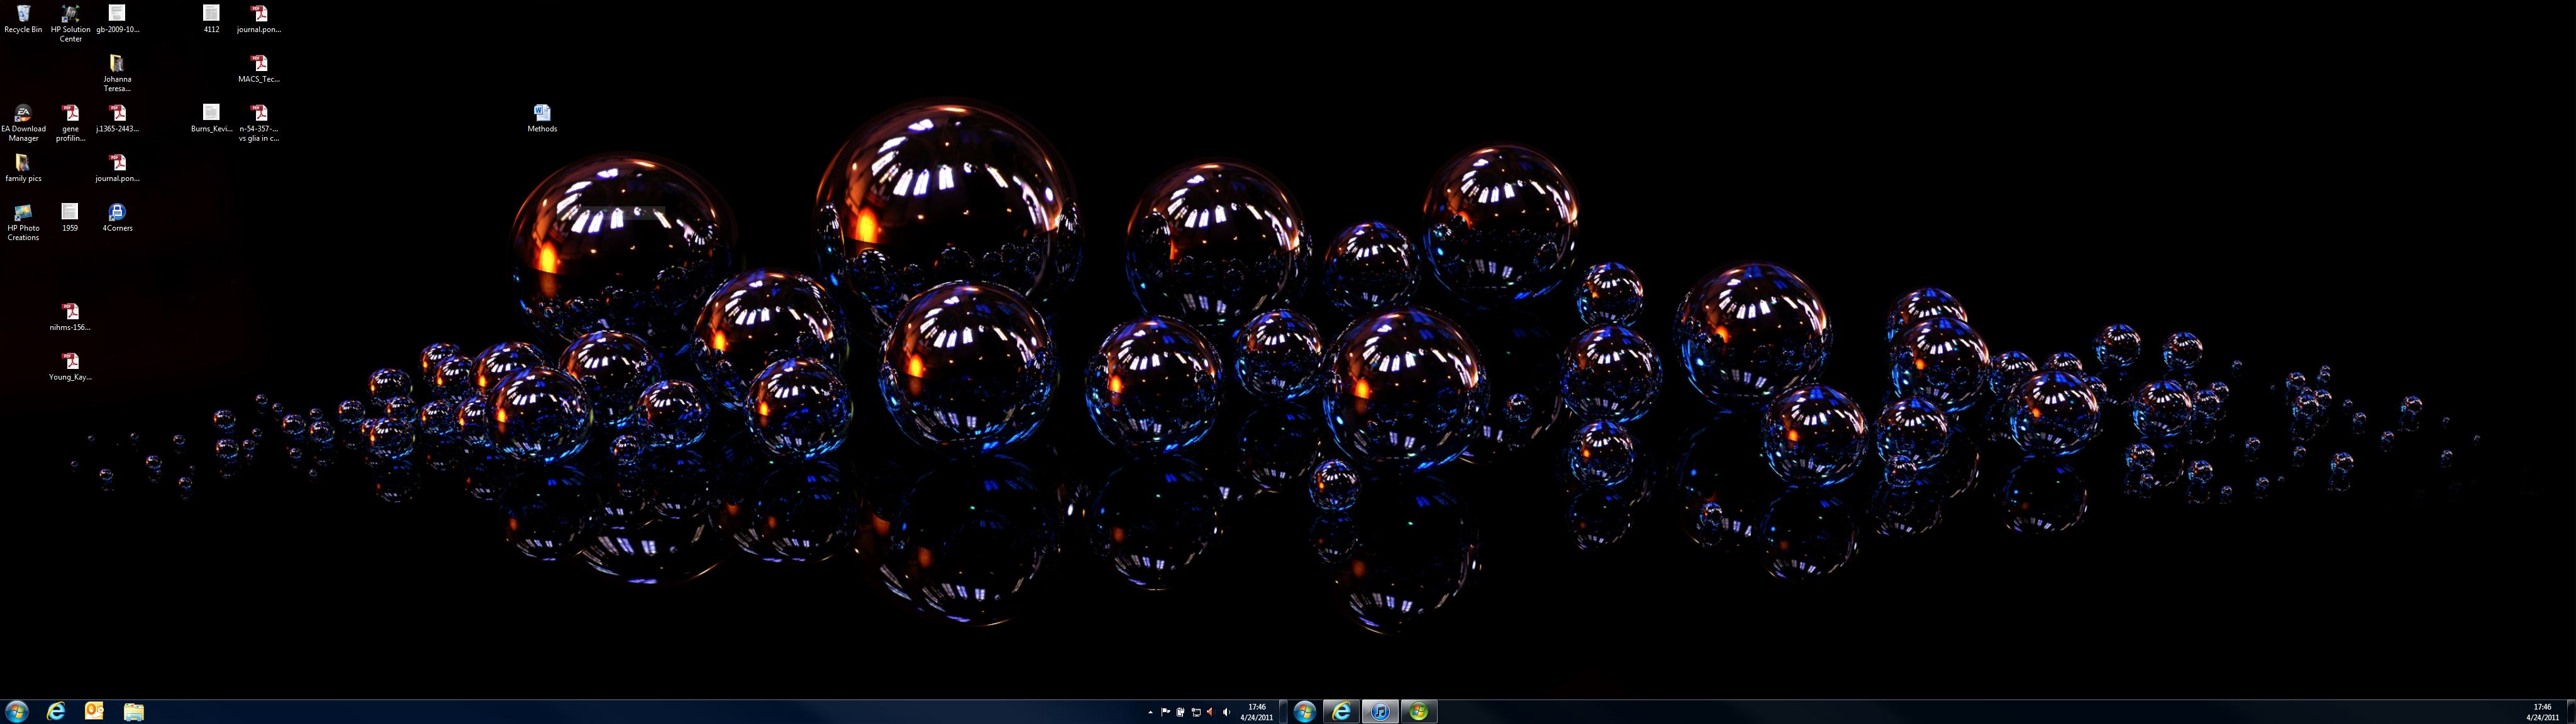2576x724 pixels.
Task: Open Outlook from the taskbar
Action: [94, 711]
